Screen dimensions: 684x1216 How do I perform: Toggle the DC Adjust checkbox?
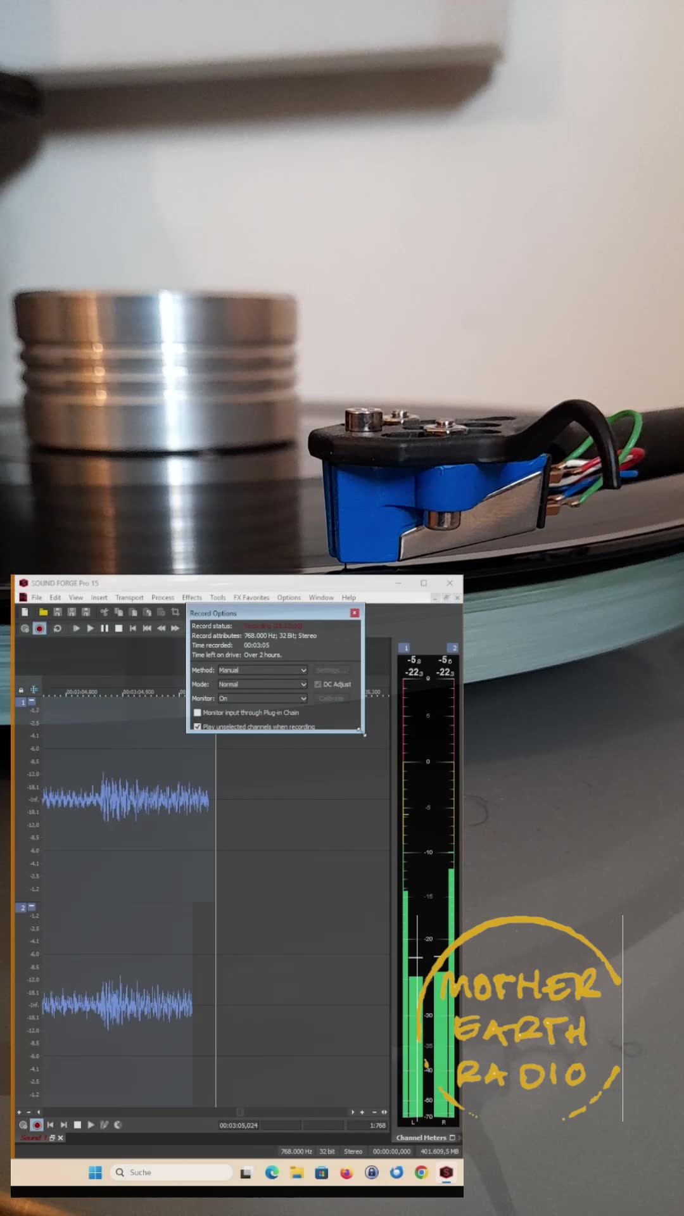(x=318, y=684)
